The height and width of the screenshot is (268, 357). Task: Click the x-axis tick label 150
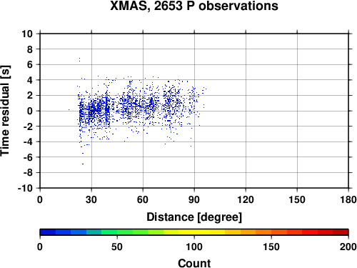[x=297, y=199]
